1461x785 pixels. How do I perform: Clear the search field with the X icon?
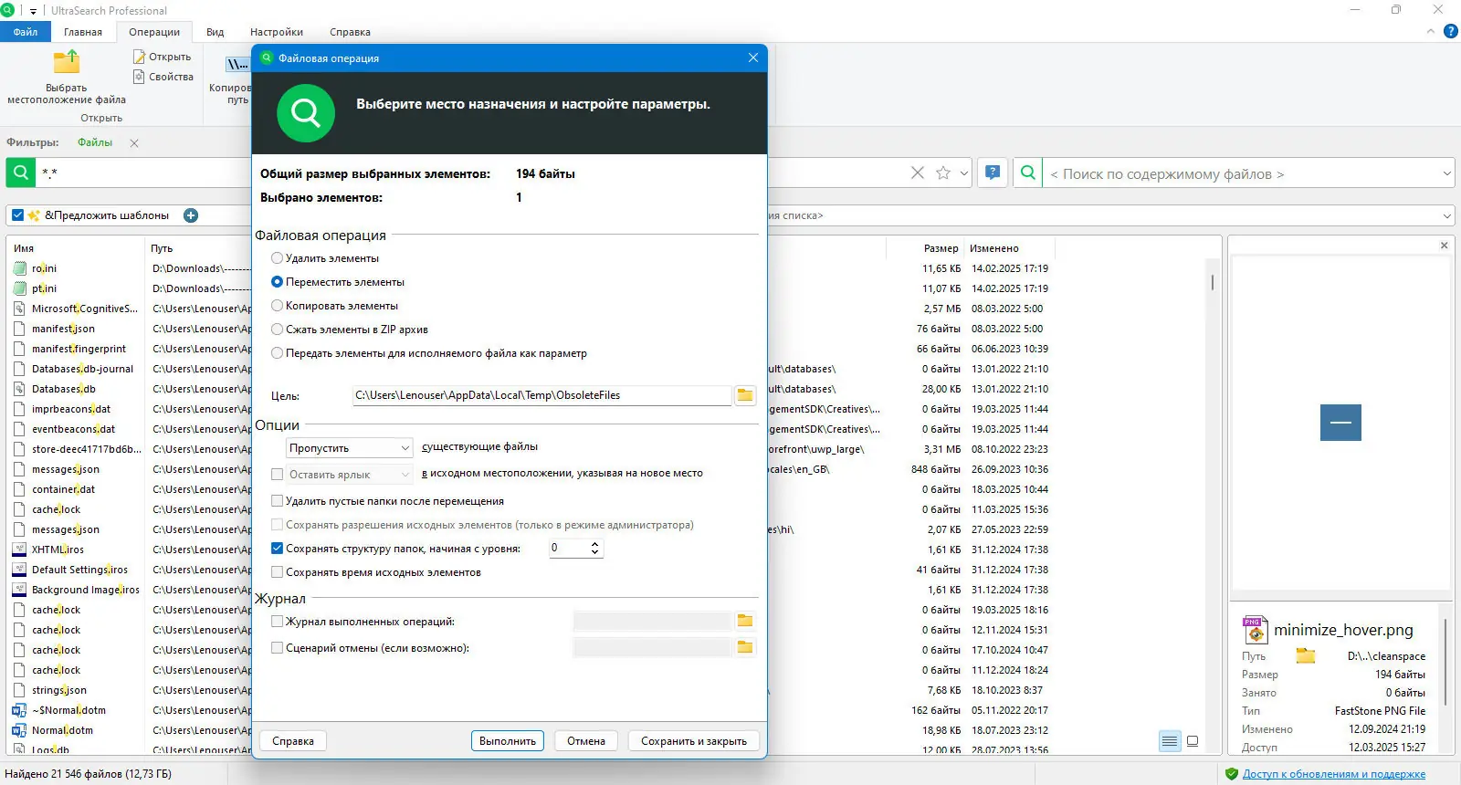pos(918,173)
